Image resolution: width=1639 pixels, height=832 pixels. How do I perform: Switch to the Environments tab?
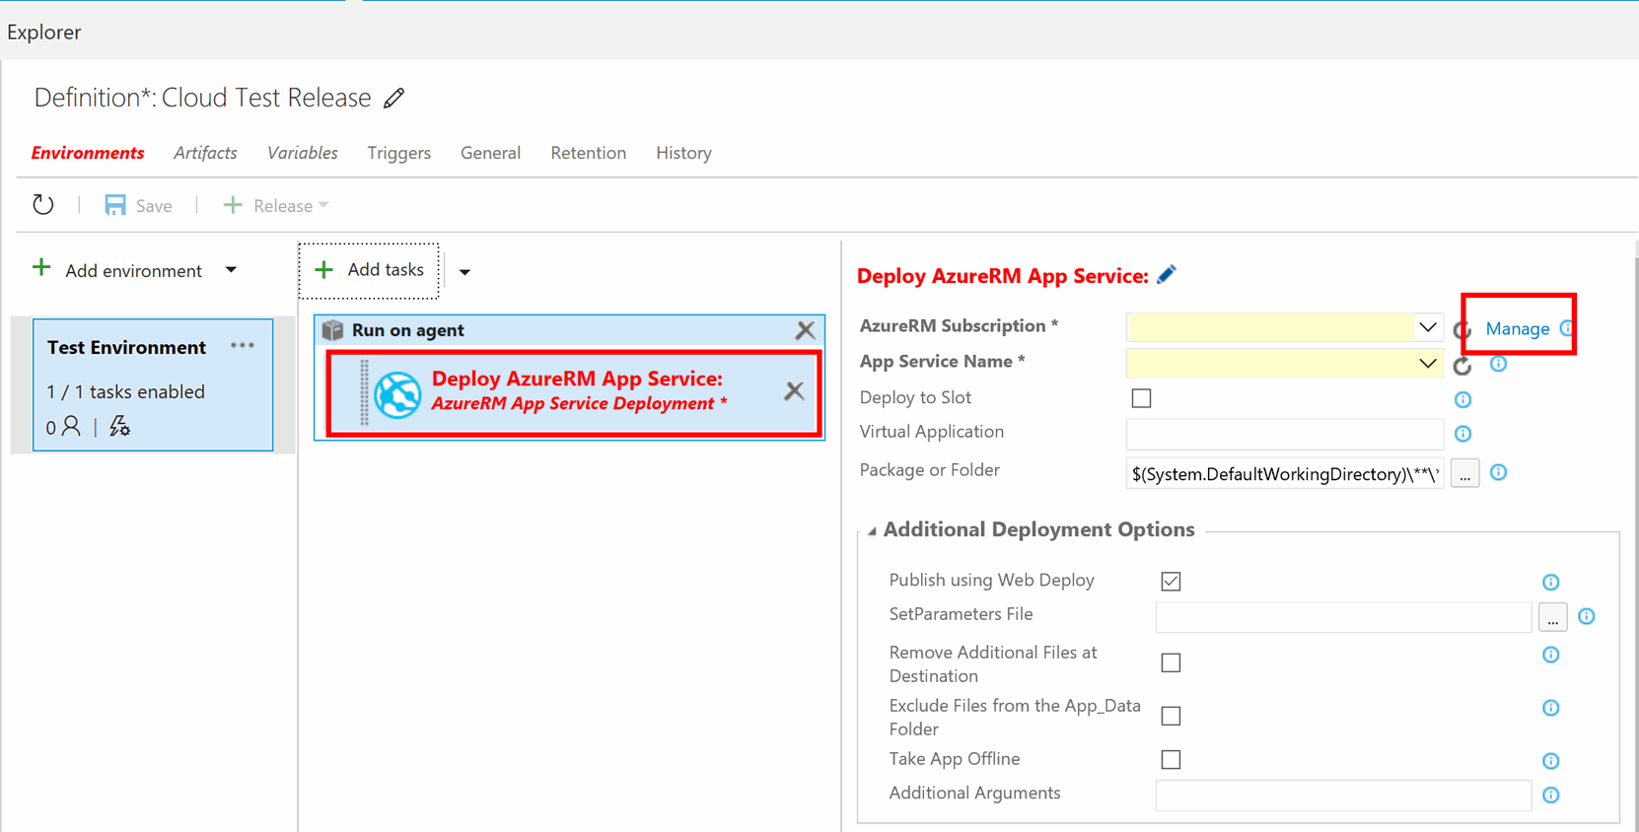[x=88, y=153]
